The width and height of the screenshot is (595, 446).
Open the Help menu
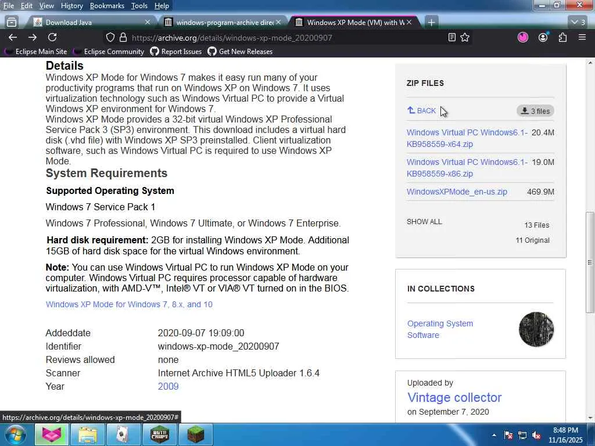[x=162, y=6]
